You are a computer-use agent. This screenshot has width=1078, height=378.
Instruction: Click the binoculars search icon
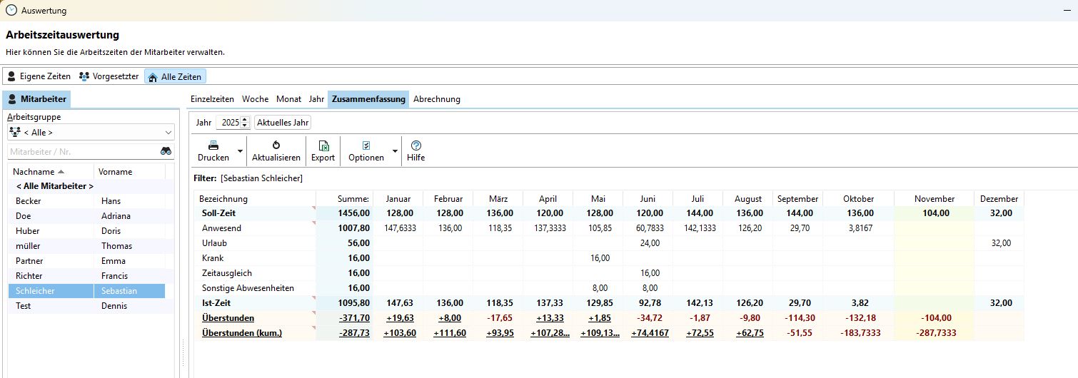(166, 151)
